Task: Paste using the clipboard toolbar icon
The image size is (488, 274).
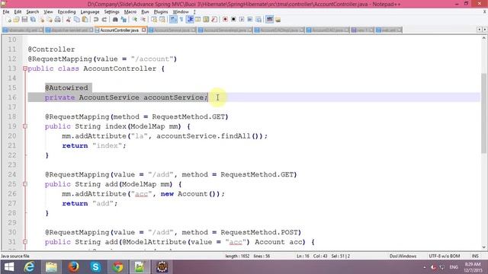Action: 85,19
